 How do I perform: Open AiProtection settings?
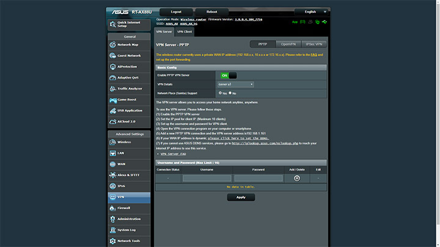[x=129, y=66]
